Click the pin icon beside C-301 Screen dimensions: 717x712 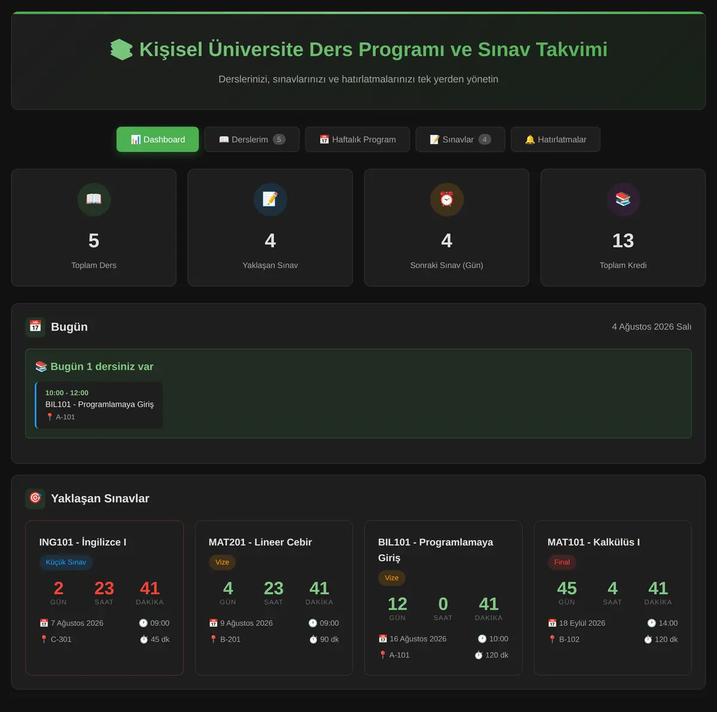(44, 639)
